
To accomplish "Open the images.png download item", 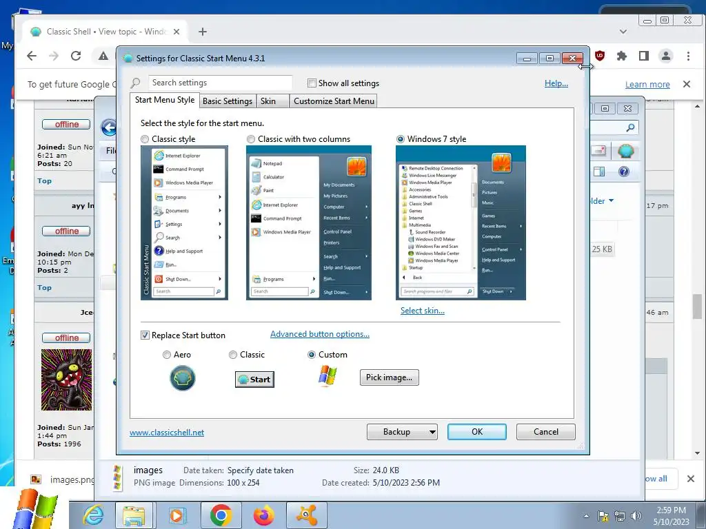I will (x=63, y=479).
